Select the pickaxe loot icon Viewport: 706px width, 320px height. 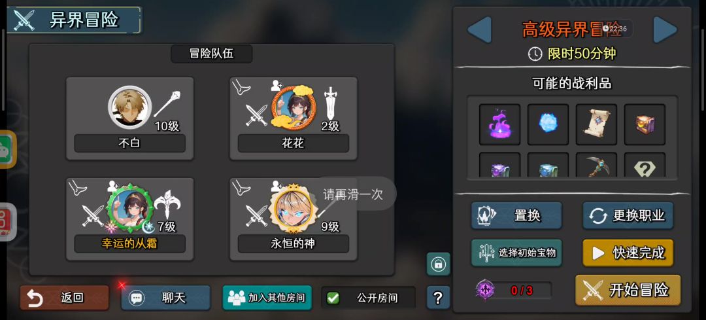(596, 165)
